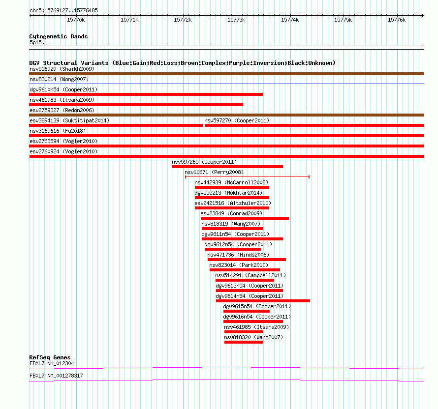The height and width of the screenshot is (409, 438).
Task: Click the FBXL7|NM_012304 gene label
Action: point(52,363)
